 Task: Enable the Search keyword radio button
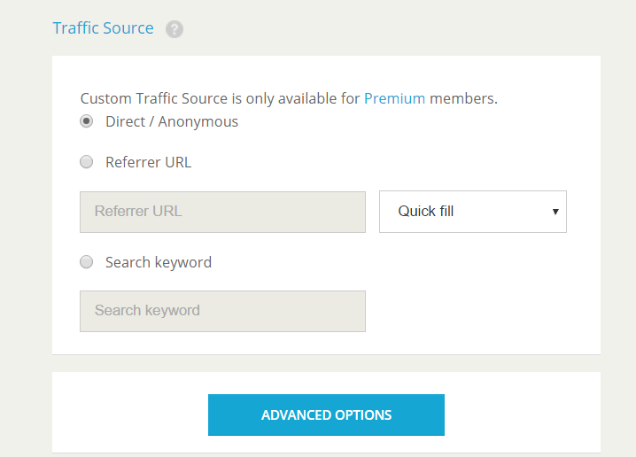[x=87, y=262]
